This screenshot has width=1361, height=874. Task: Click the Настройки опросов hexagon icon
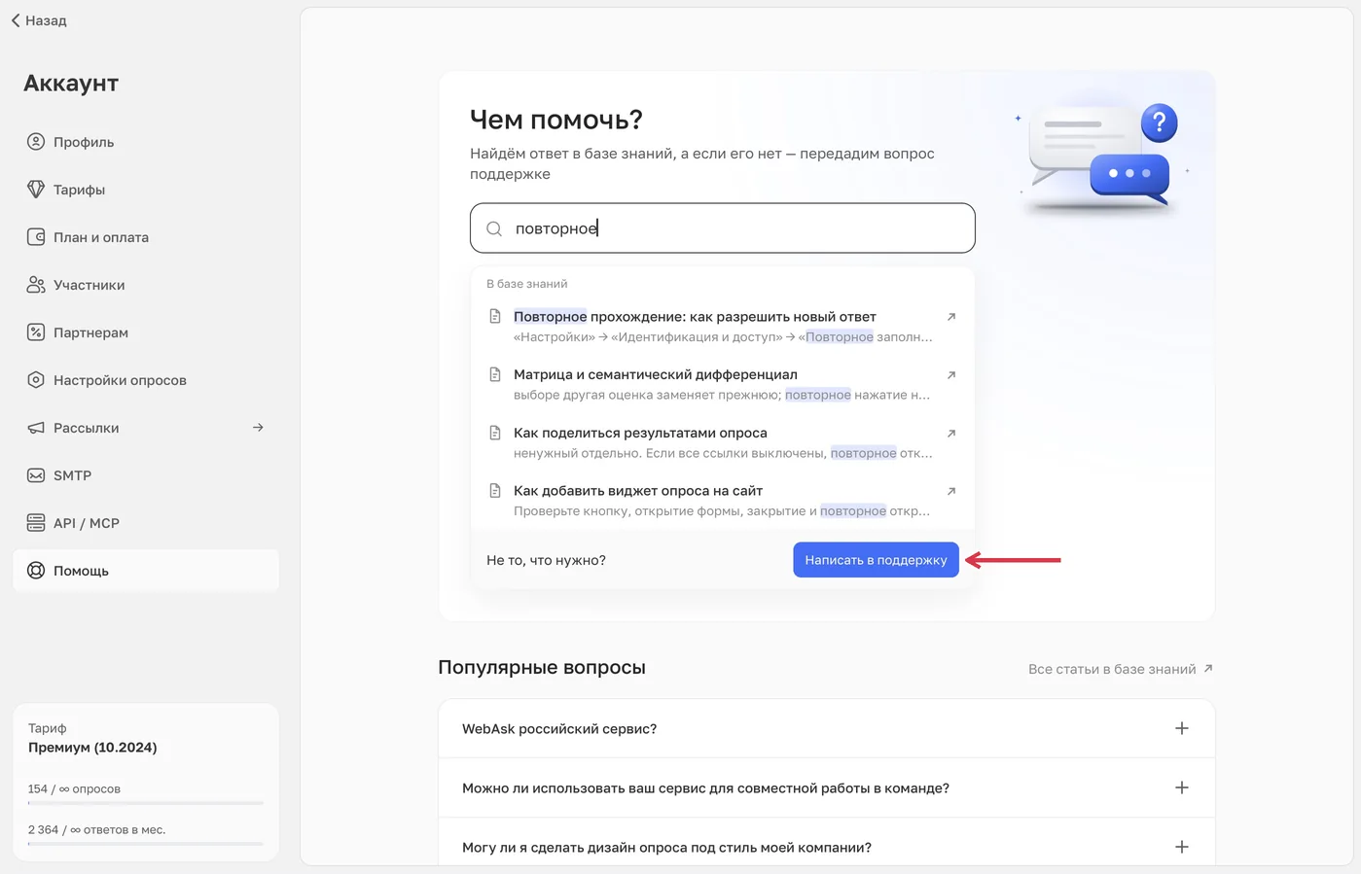(x=36, y=380)
